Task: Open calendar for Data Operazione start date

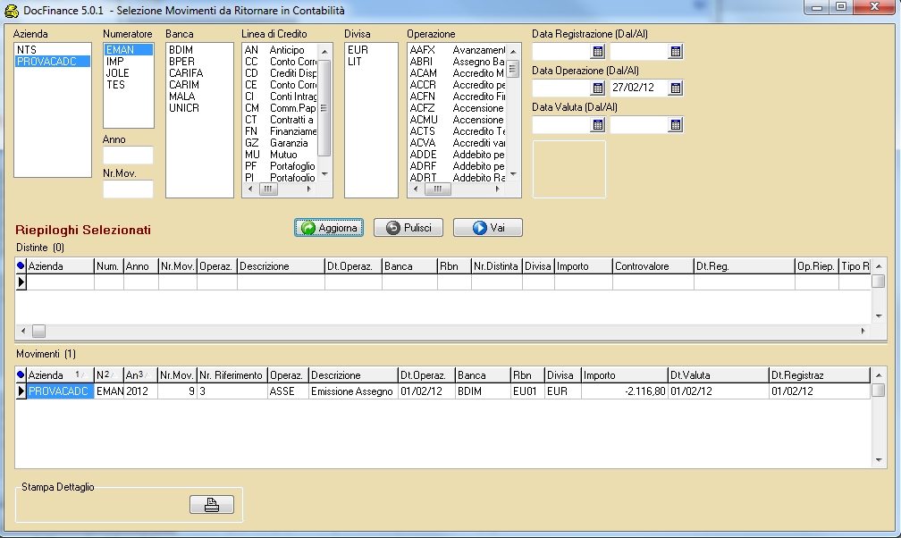Action: [x=598, y=88]
